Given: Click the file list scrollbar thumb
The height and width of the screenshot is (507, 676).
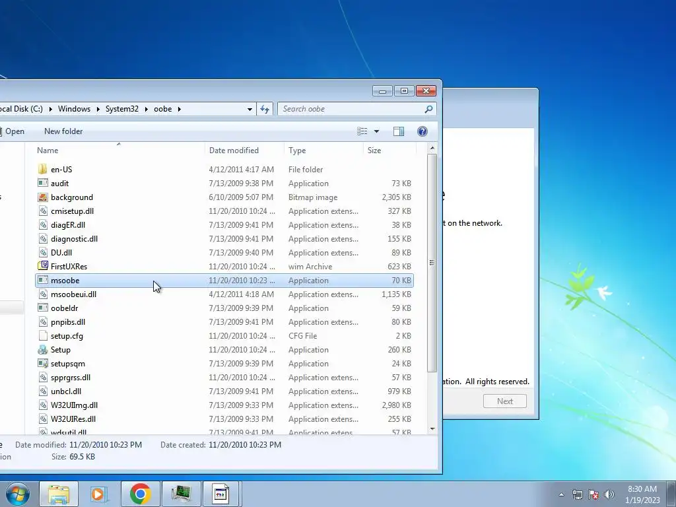Looking at the screenshot, I should (x=432, y=263).
